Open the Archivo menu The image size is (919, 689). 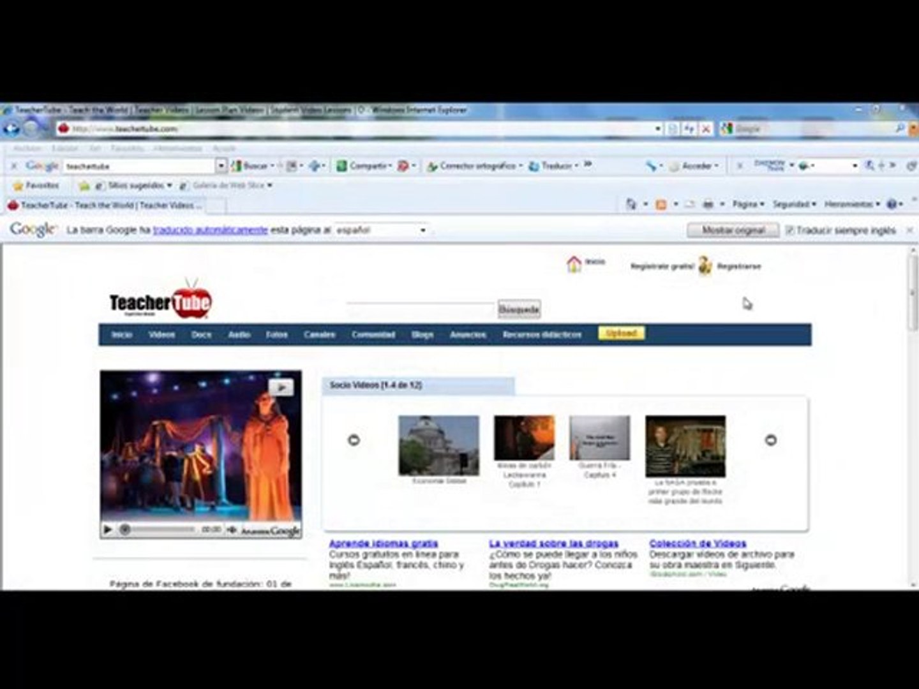[27, 148]
